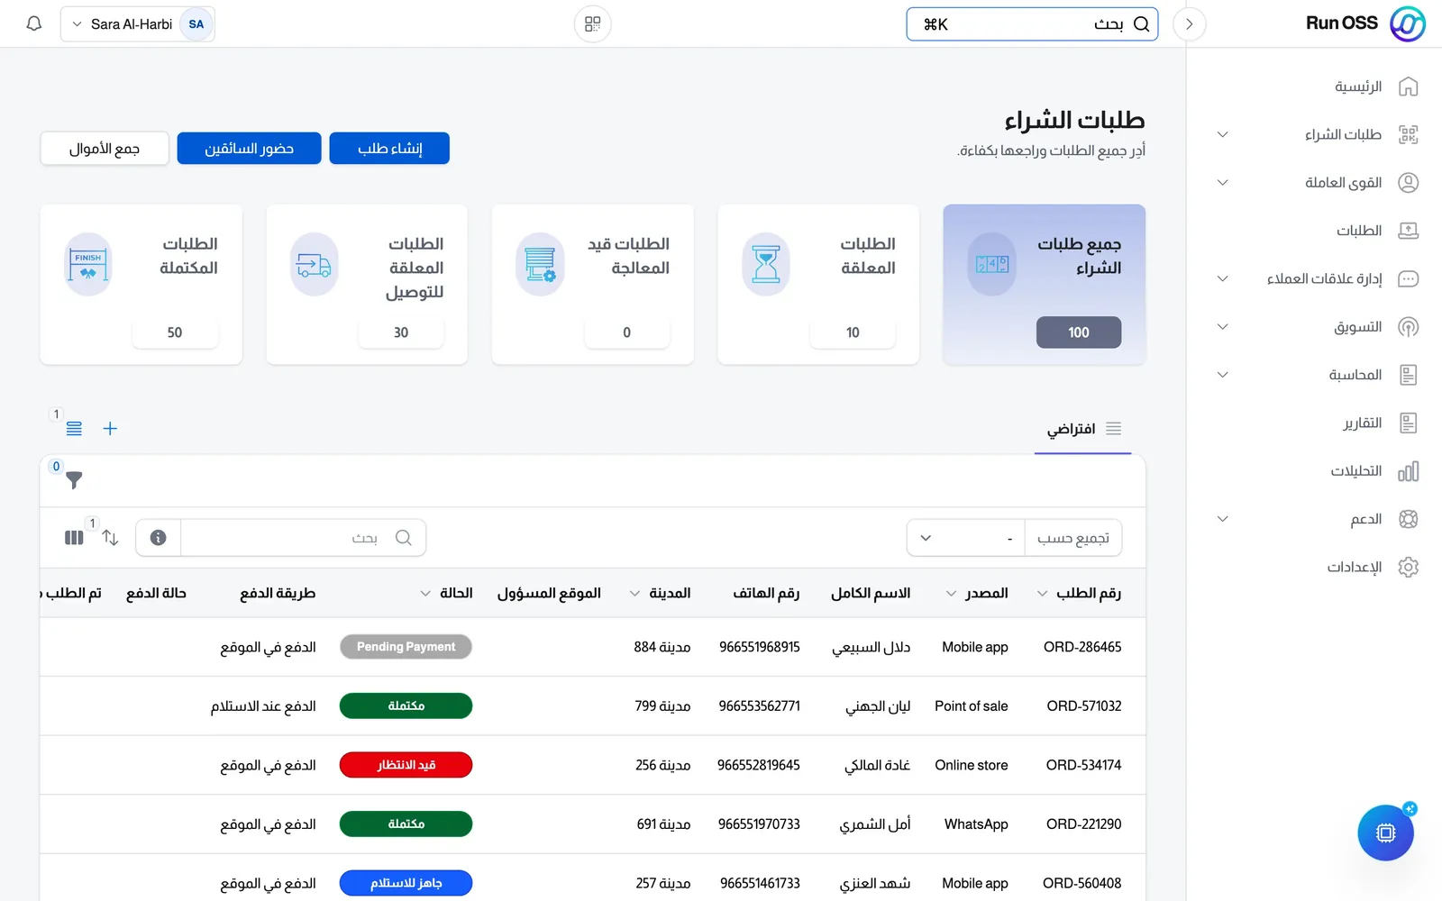Viewport: 1442px width, 901px height.
Task: Click the red قيد الانتظار status badge
Action: pyautogui.click(x=406, y=765)
